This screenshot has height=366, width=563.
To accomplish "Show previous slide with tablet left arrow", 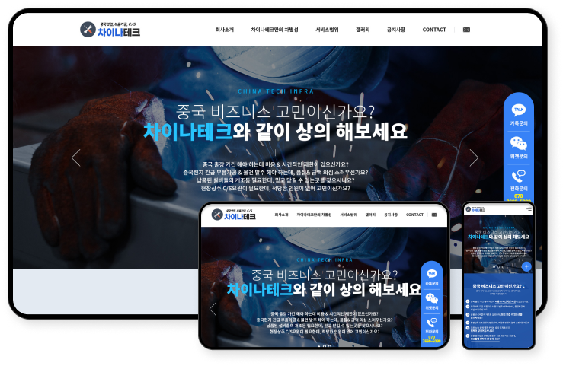I will pyautogui.click(x=213, y=309).
